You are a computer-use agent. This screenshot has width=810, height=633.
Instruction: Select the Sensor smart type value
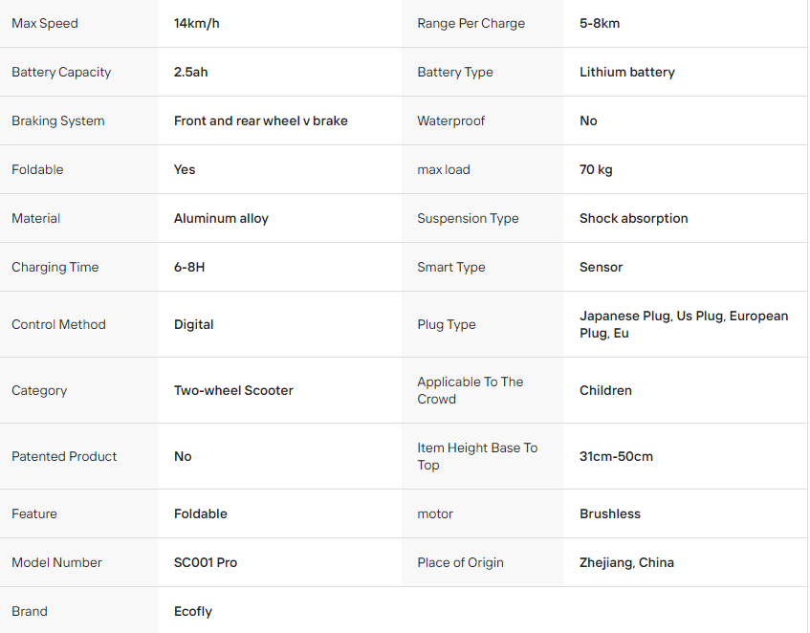601,267
